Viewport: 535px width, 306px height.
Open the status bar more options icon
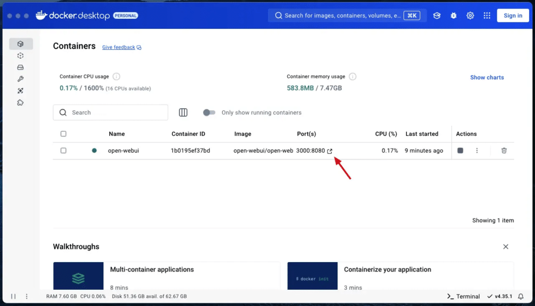click(x=27, y=297)
